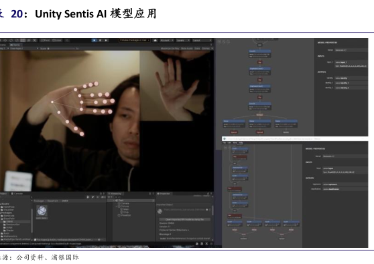Open the View menu in lower Netron window
Screen dimensions: 374x264
tap(235, 143)
